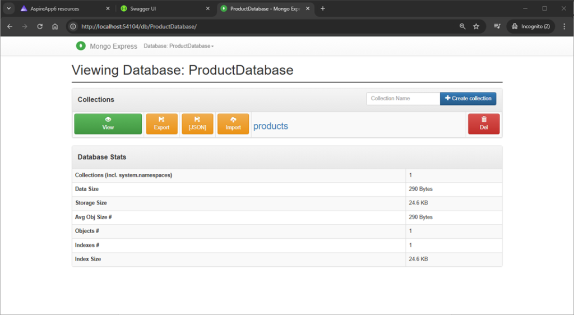Maximize the browser window
Screen dimensions: 574x315
pyautogui.click(x=545, y=8)
